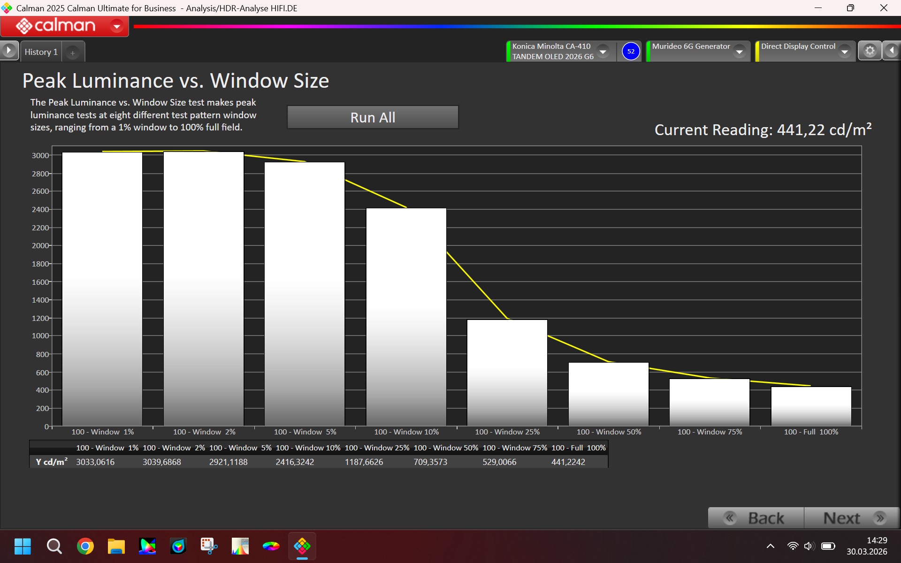This screenshot has height=563, width=901.
Task: Click the left-arrow panel collapse icon
Action: click(x=892, y=51)
